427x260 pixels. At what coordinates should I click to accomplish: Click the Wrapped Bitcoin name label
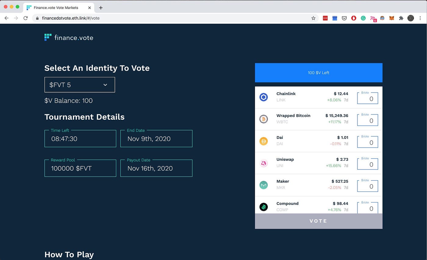pyautogui.click(x=293, y=116)
